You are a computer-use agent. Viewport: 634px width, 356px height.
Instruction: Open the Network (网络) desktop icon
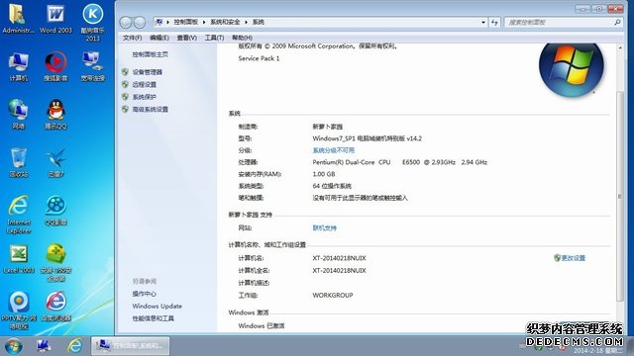pos(18,115)
